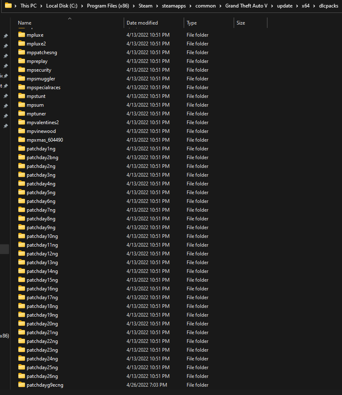Expand the chevron after Program Files (x86)
Viewport: 342px width, 395px height.
pyautogui.click(x=134, y=6)
